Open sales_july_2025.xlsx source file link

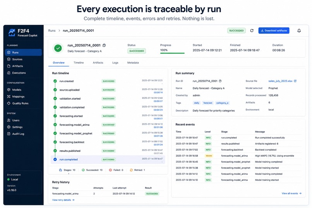(280, 81)
